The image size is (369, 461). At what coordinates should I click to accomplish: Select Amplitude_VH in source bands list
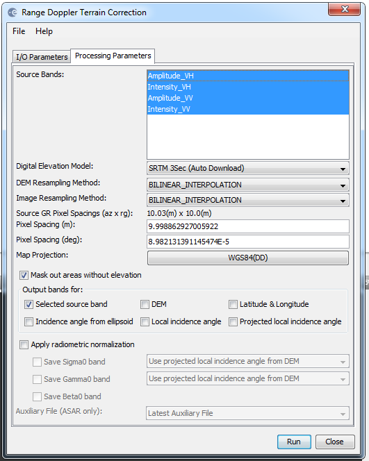(x=248, y=76)
